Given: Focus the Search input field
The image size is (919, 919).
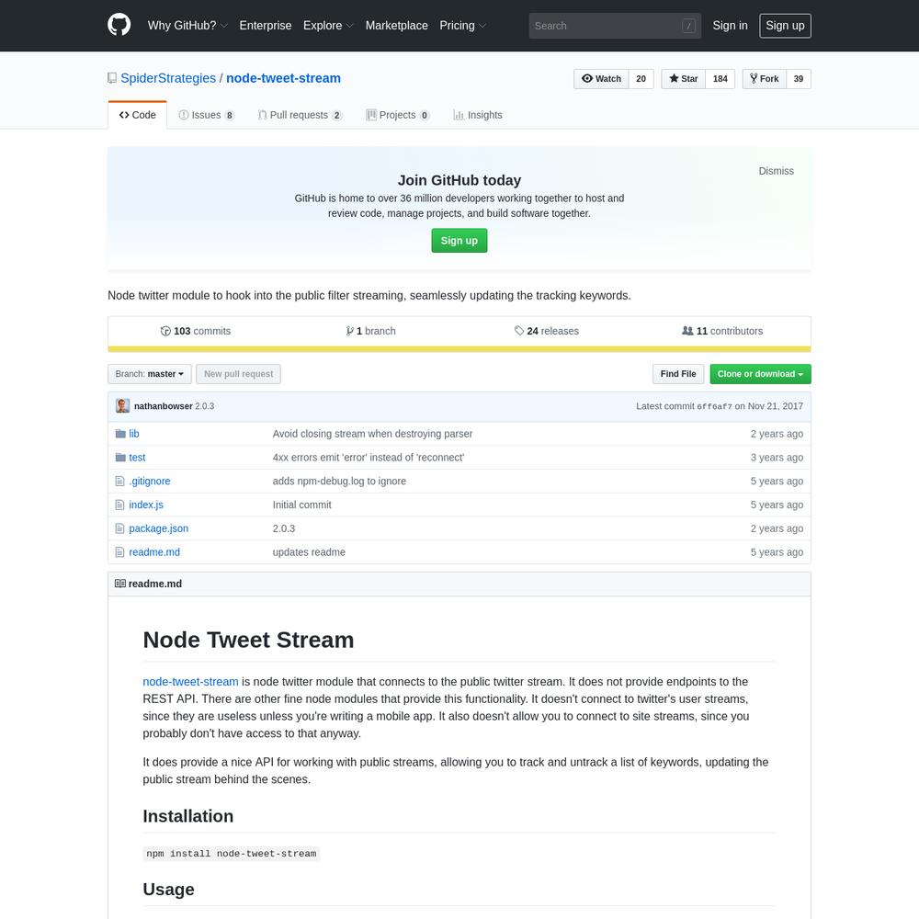Looking at the screenshot, I should point(615,26).
